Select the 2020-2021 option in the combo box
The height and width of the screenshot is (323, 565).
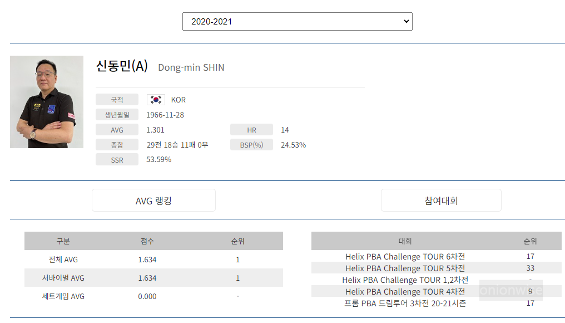(298, 21)
